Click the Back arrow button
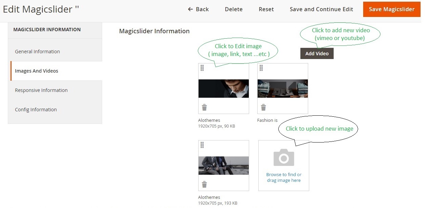Image resolution: width=428 pixels, height=208 pixels. click(198, 9)
